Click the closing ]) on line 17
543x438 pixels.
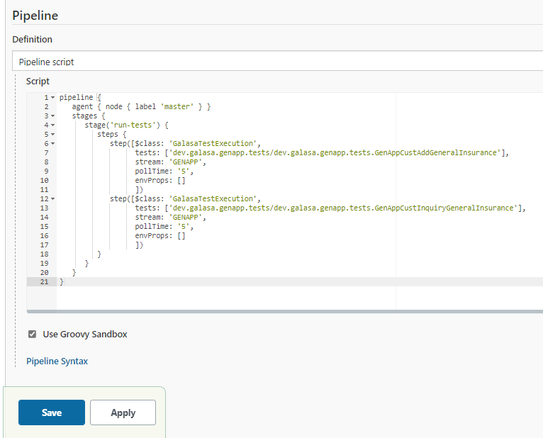pyautogui.click(x=139, y=245)
